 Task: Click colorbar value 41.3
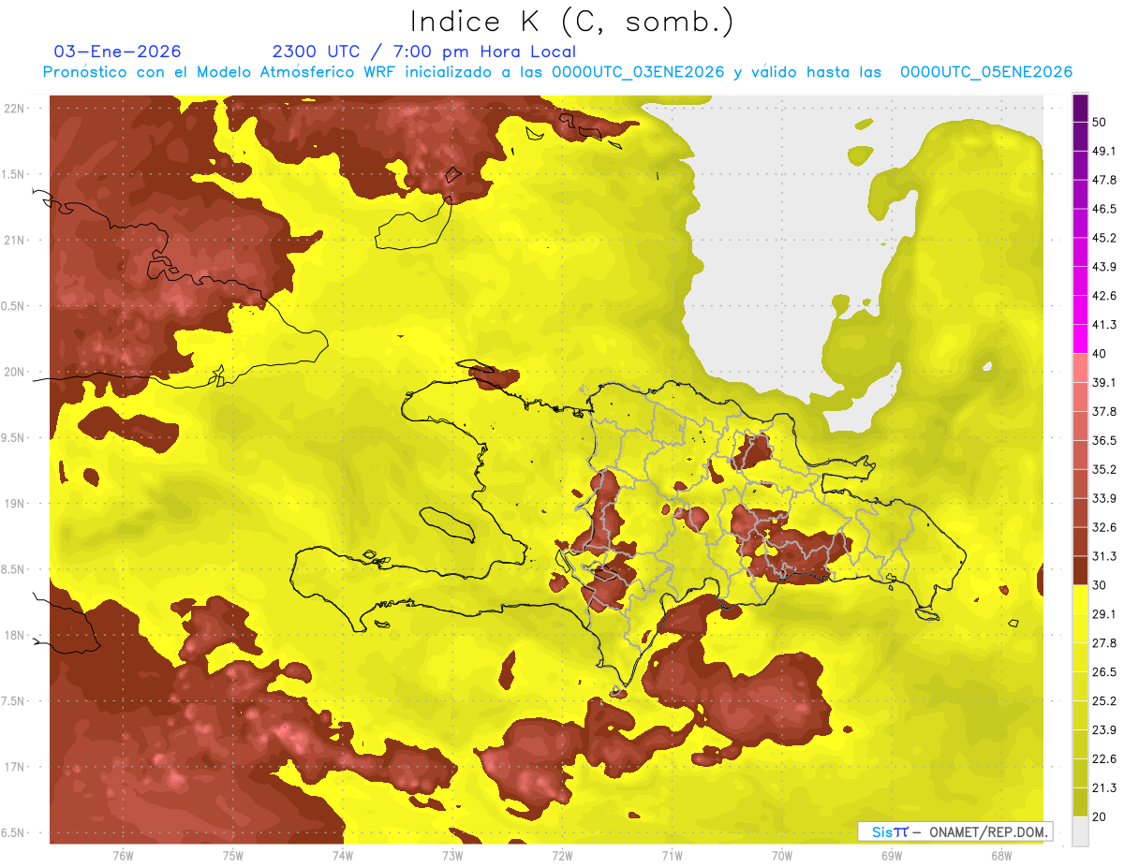tap(1103, 325)
